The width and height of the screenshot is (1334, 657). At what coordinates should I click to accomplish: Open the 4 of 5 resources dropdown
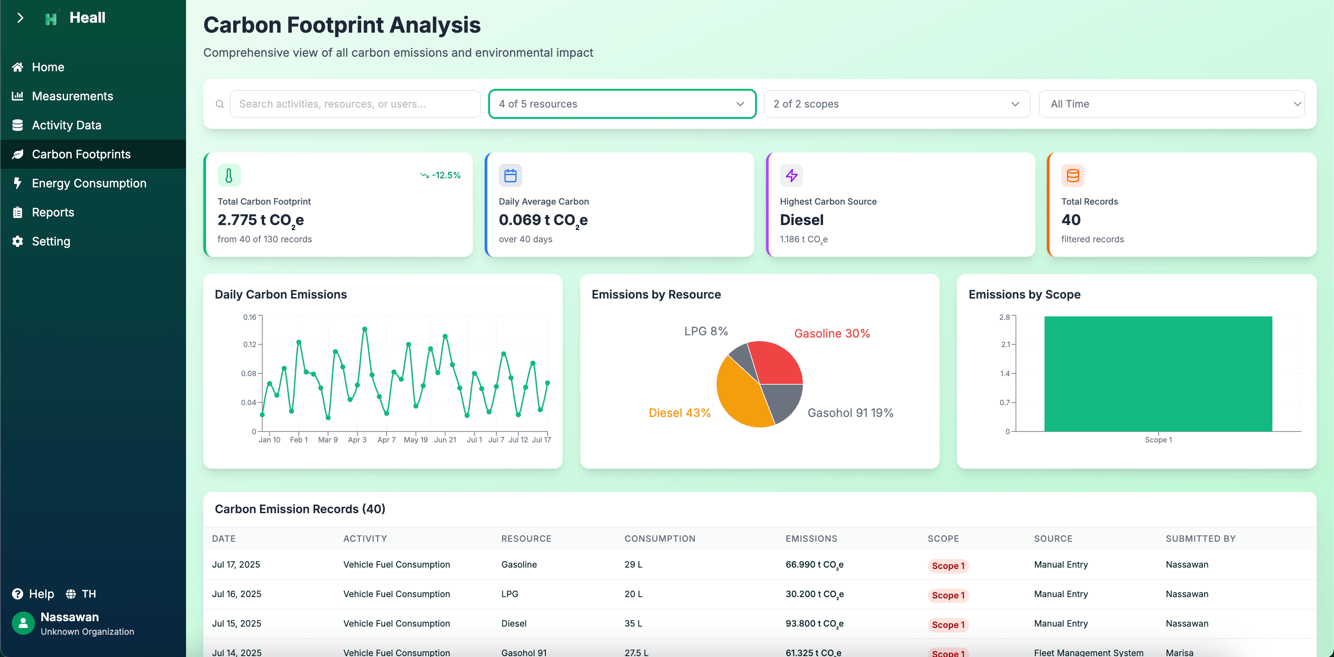pos(622,104)
